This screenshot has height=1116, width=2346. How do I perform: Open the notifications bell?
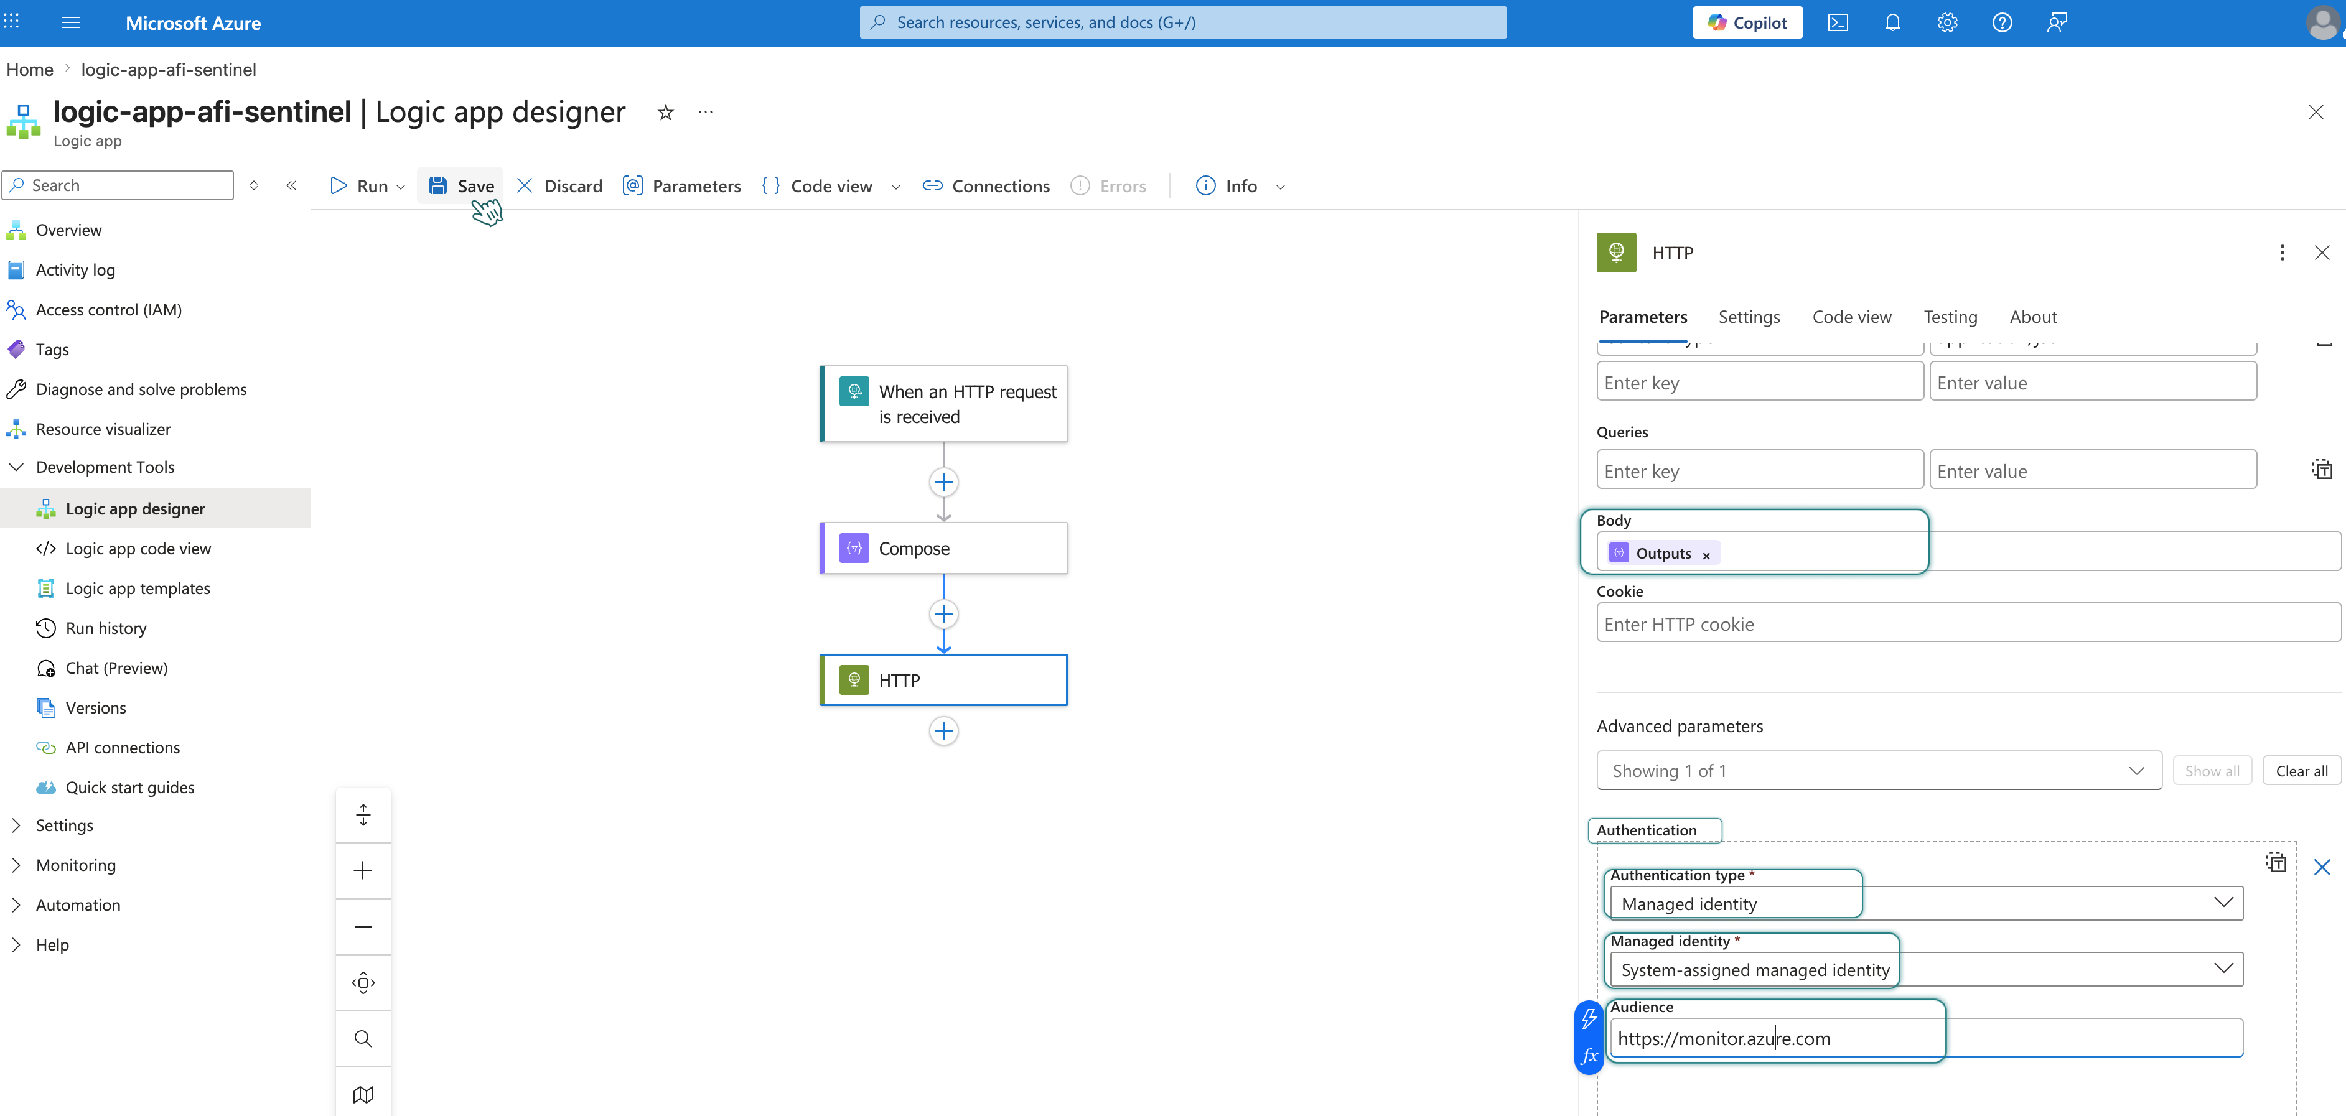[1892, 23]
